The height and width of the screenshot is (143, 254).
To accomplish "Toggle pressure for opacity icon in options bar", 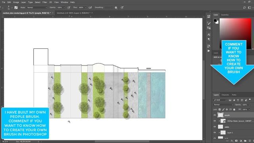I will tap(69, 8).
